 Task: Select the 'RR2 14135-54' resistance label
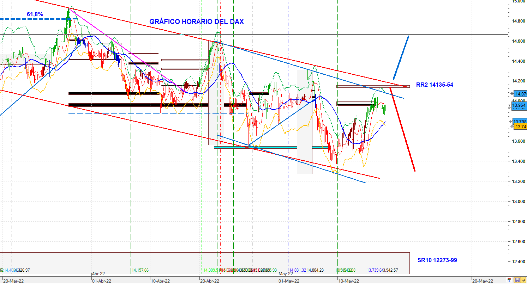[435, 85]
